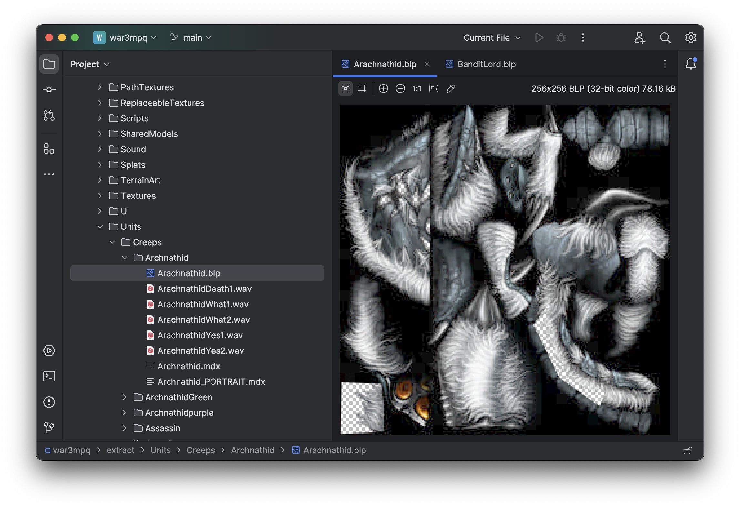Toggle chessboard transparency background in image viewer
This screenshot has height=508, width=740.
(x=345, y=88)
